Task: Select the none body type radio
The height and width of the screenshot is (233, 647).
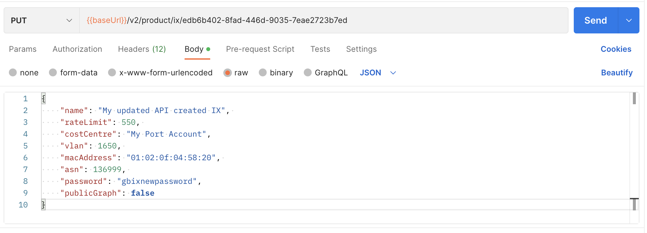Action: [x=13, y=72]
